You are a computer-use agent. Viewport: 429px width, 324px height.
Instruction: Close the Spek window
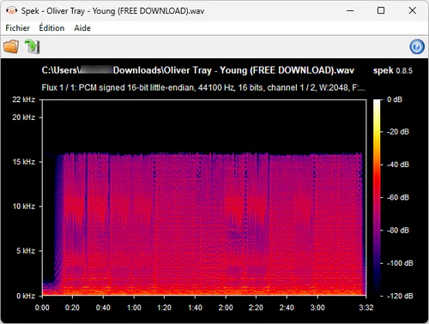412,11
